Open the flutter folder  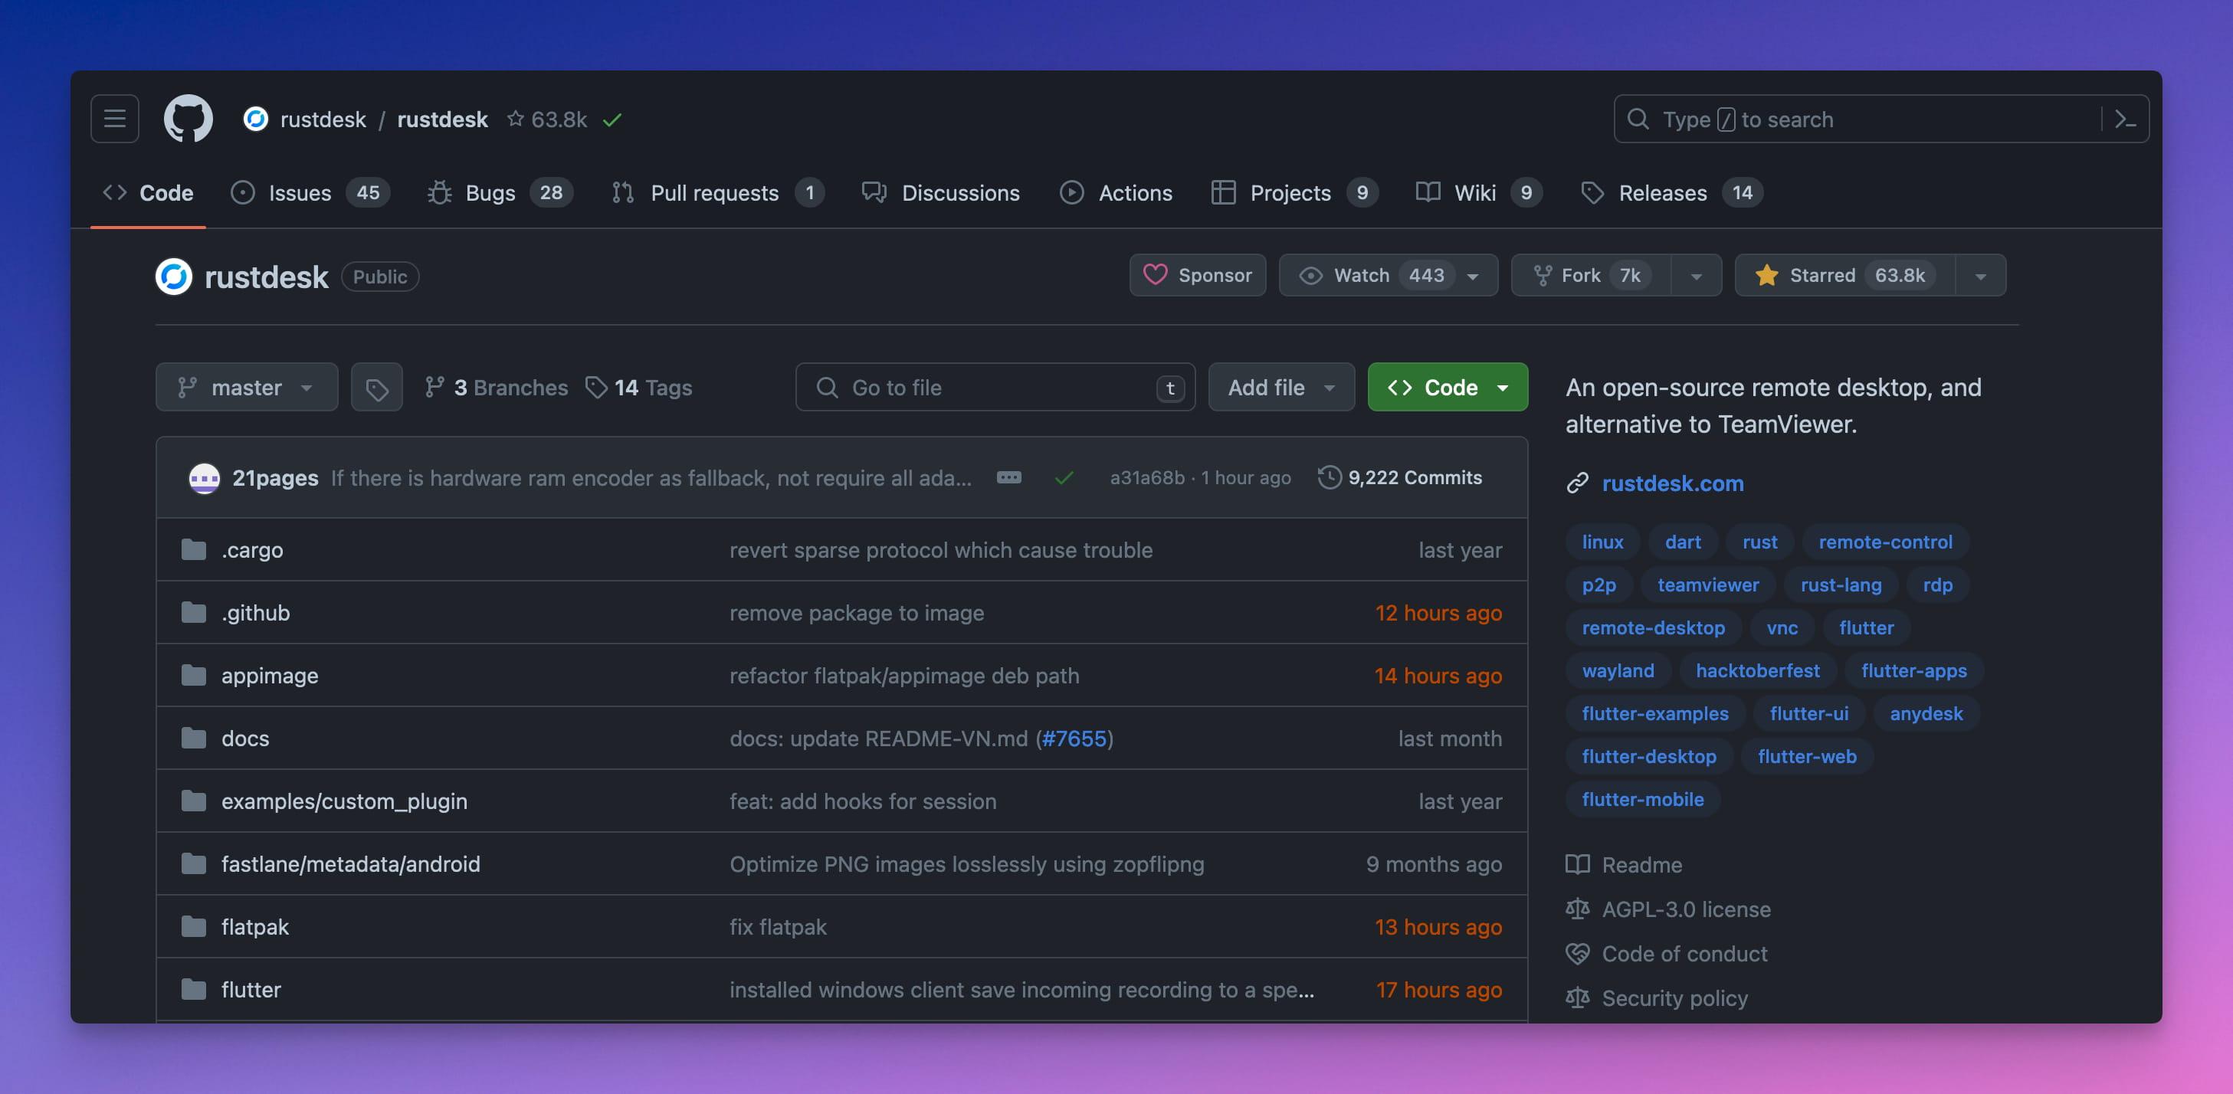pyautogui.click(x=251, y=990)
